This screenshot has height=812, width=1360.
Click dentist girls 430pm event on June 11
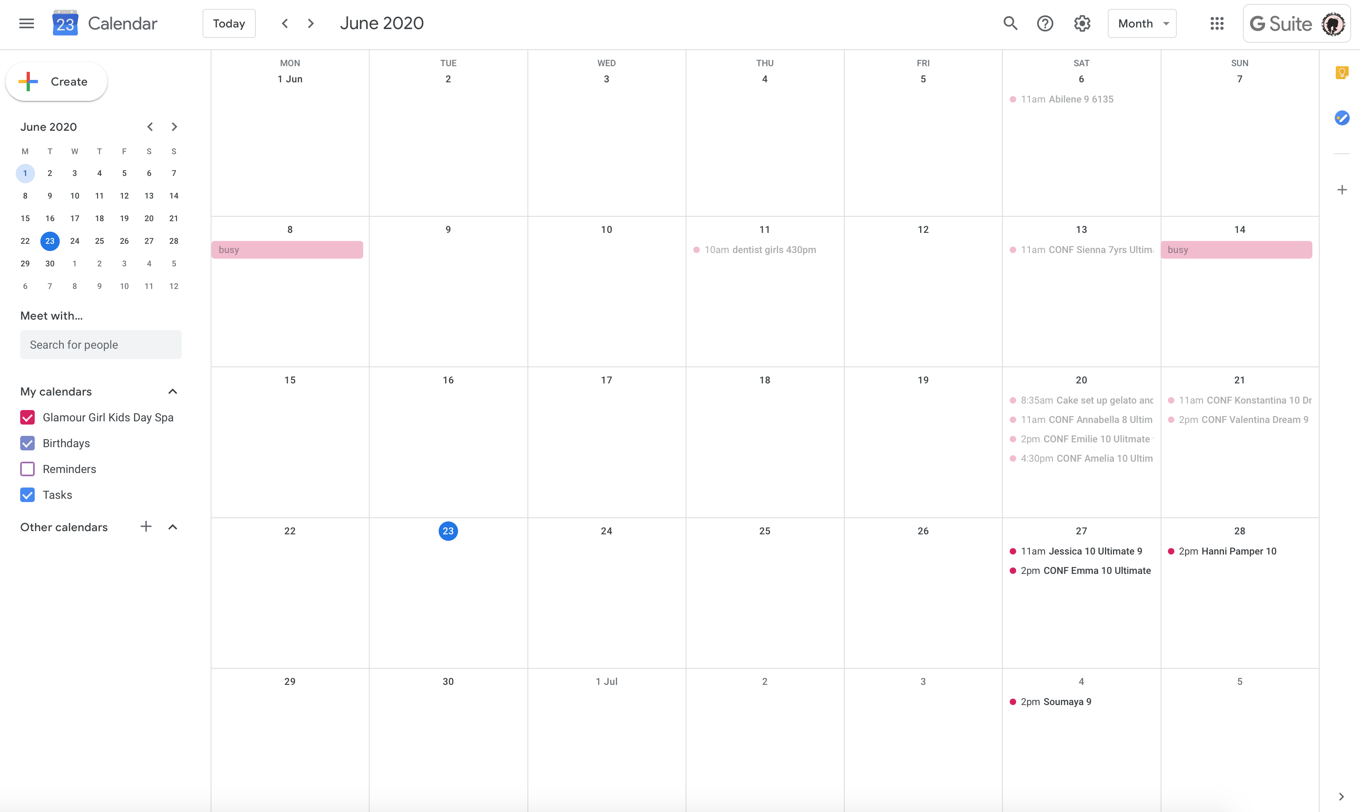pyautogui.click(x=760, y=249)
